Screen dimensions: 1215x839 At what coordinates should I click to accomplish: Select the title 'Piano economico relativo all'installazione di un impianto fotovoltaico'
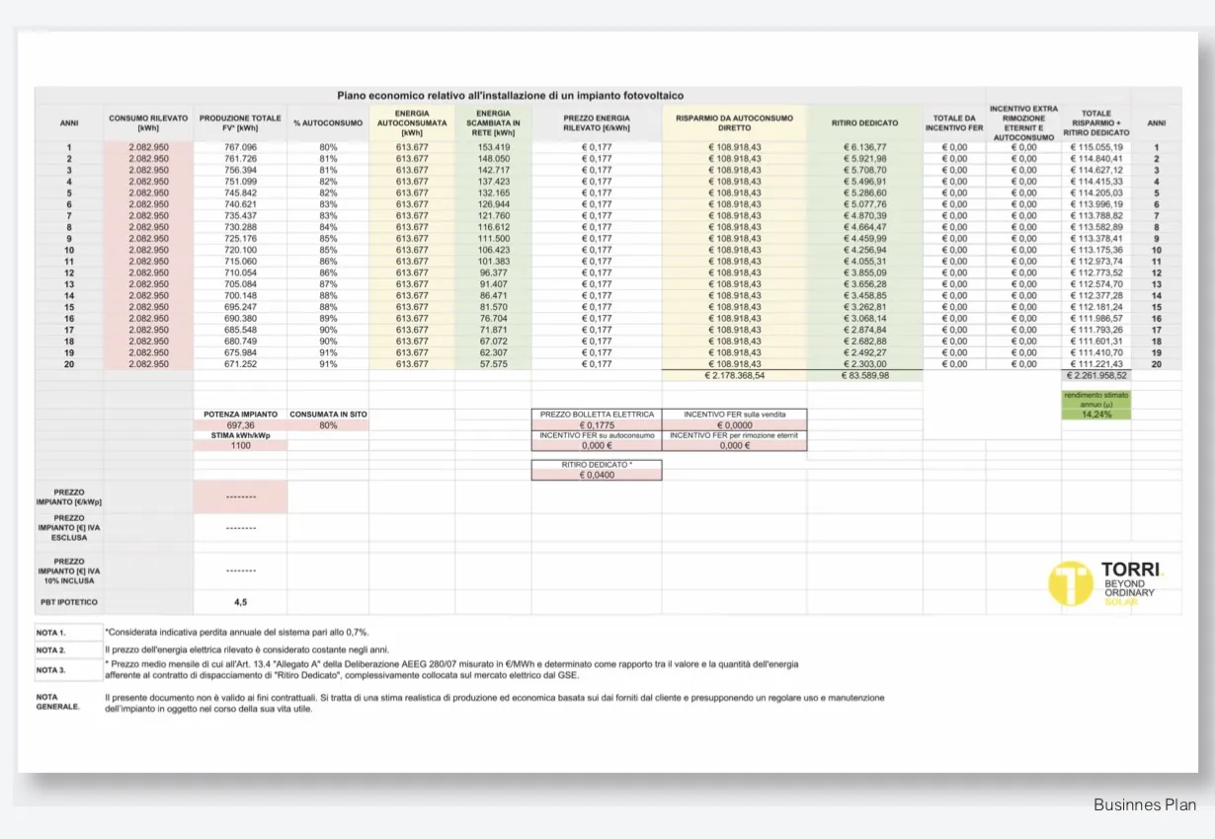(510, 95)
